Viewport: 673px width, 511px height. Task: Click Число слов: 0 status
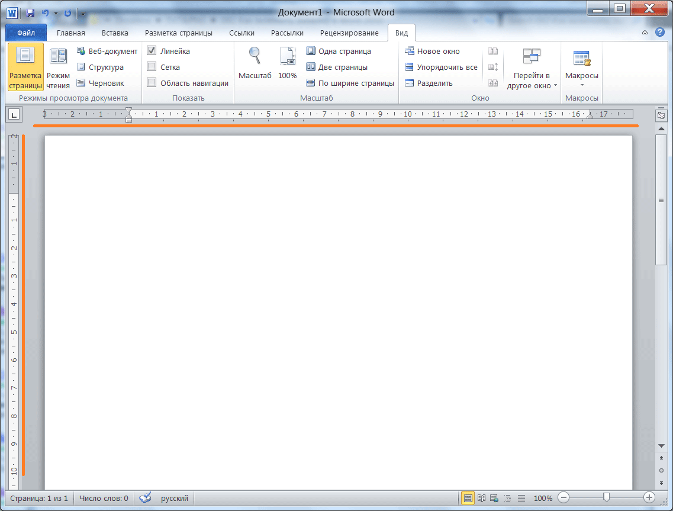(104, 498)
